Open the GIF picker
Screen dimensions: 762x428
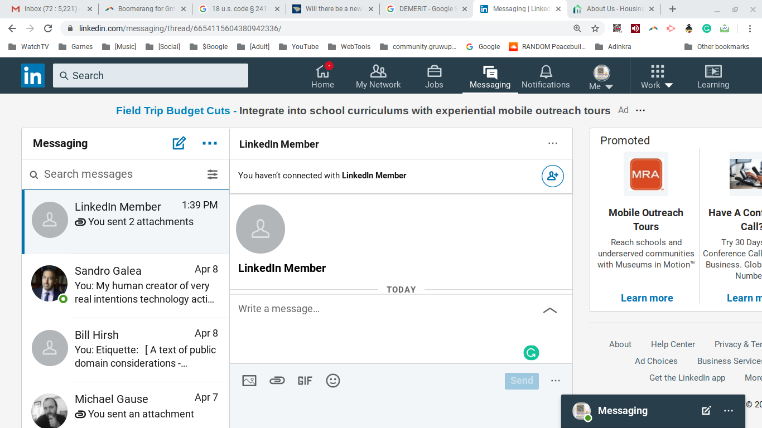point(305,381)
